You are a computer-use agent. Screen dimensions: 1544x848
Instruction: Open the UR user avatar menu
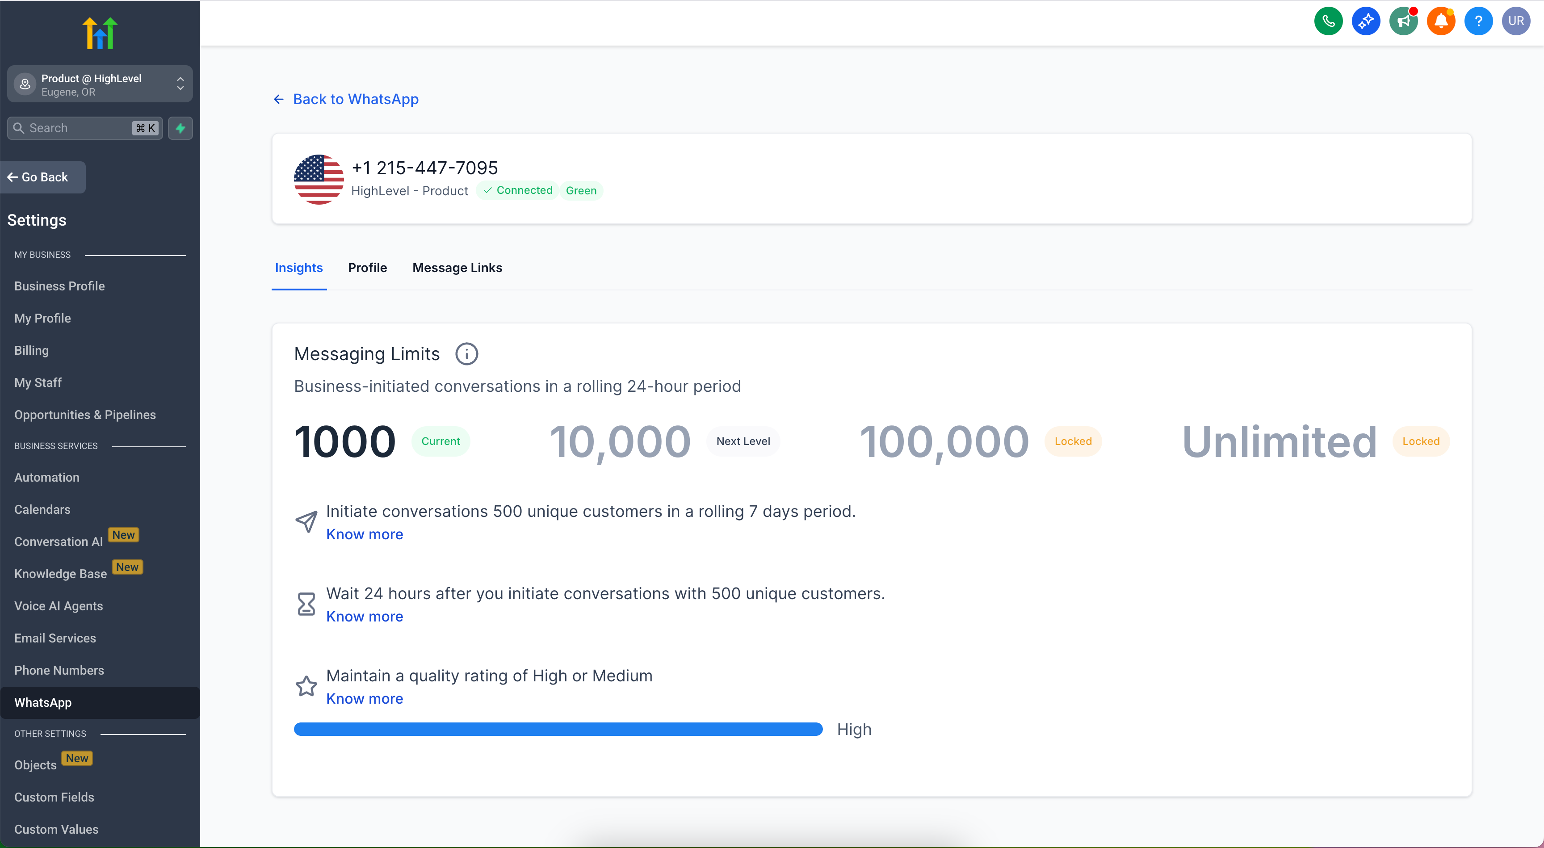click(1516, 21)
